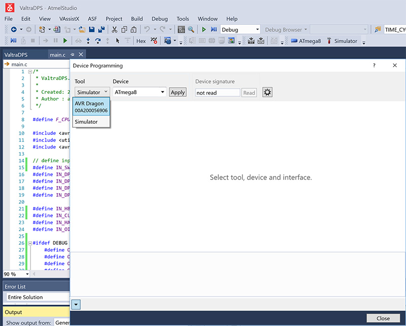Select Simulator from Tool dropdown list
The width and height of the screenshot is (406, 326).
[x=91, y=122]
